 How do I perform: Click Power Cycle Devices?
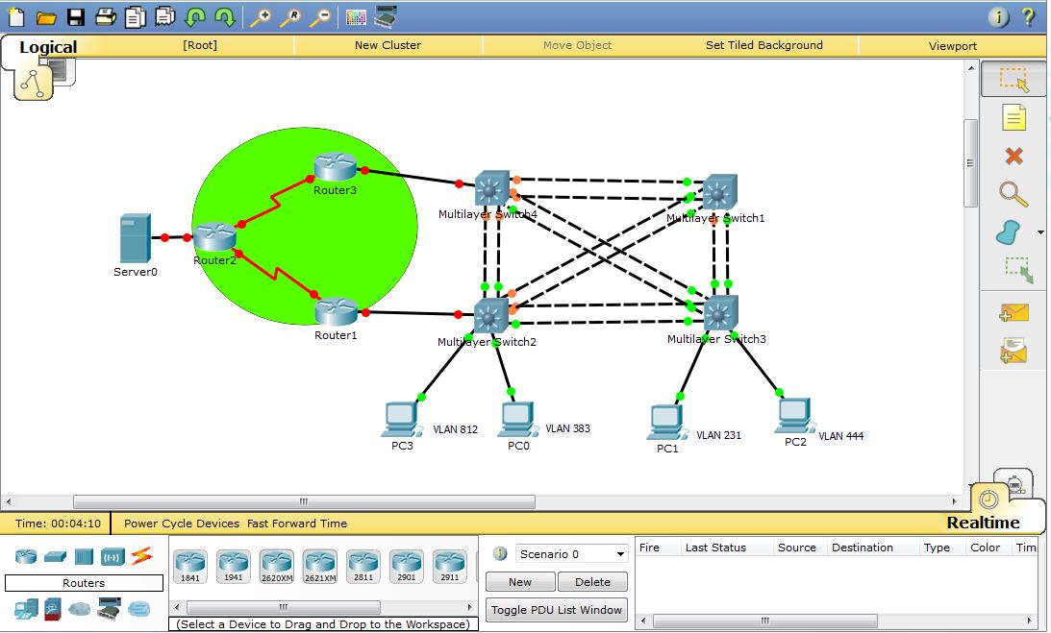(x=182, y=523)
